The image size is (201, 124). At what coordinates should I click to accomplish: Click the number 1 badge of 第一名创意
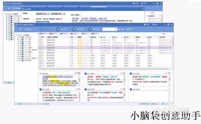pos(86,74)
